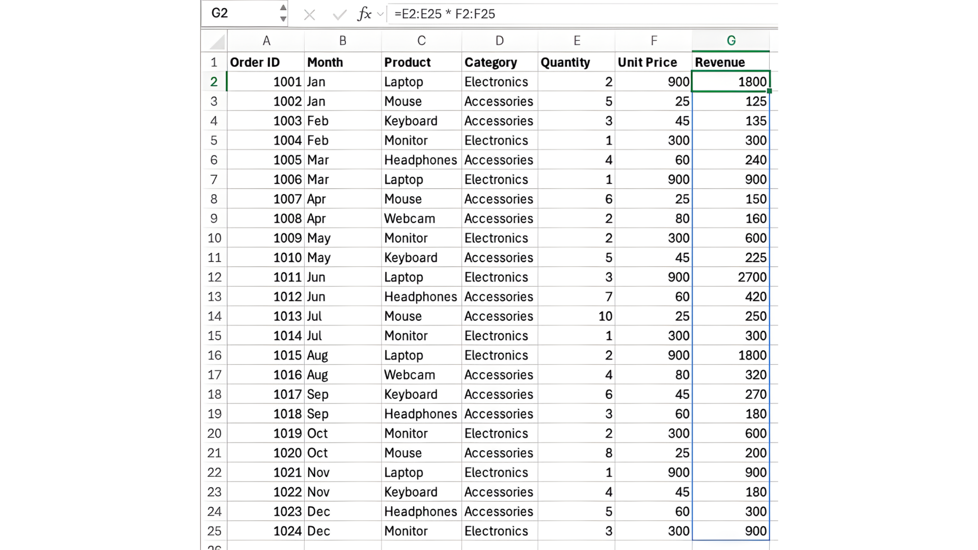The width and height of the screenshot is (978, 550).
Task: Select column D header
Action: [x=499, y=41]
